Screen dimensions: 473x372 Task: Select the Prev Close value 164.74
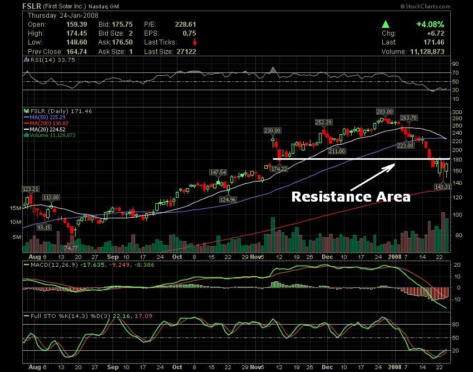point(77,52)
